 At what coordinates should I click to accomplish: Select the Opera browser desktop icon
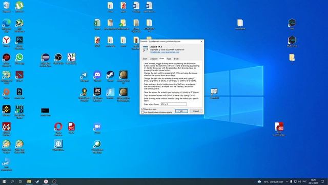[58, 129]
